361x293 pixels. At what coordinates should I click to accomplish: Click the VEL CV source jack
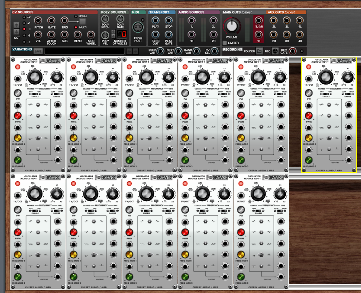(38, 35)
